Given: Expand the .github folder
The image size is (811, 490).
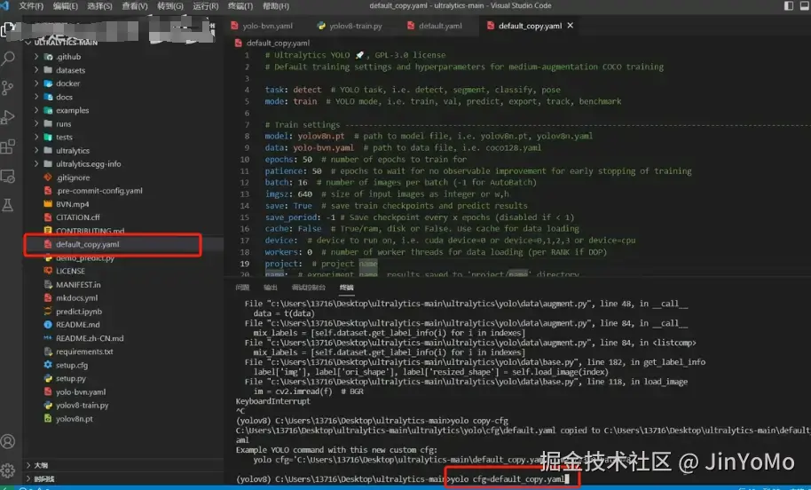Looking at the screenshot, I should tap(36, 57).
